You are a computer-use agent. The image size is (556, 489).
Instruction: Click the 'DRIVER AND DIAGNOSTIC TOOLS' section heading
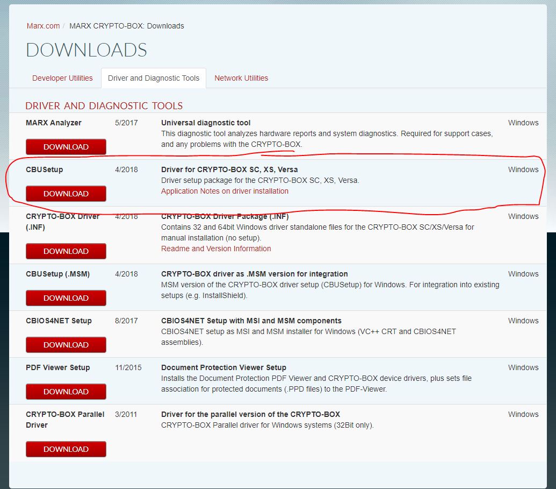pyautogui.click(x=104, y=106)
